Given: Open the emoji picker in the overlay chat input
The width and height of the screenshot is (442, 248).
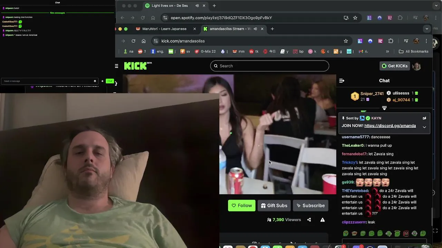Looking at the screenshot, I should 95,81.
